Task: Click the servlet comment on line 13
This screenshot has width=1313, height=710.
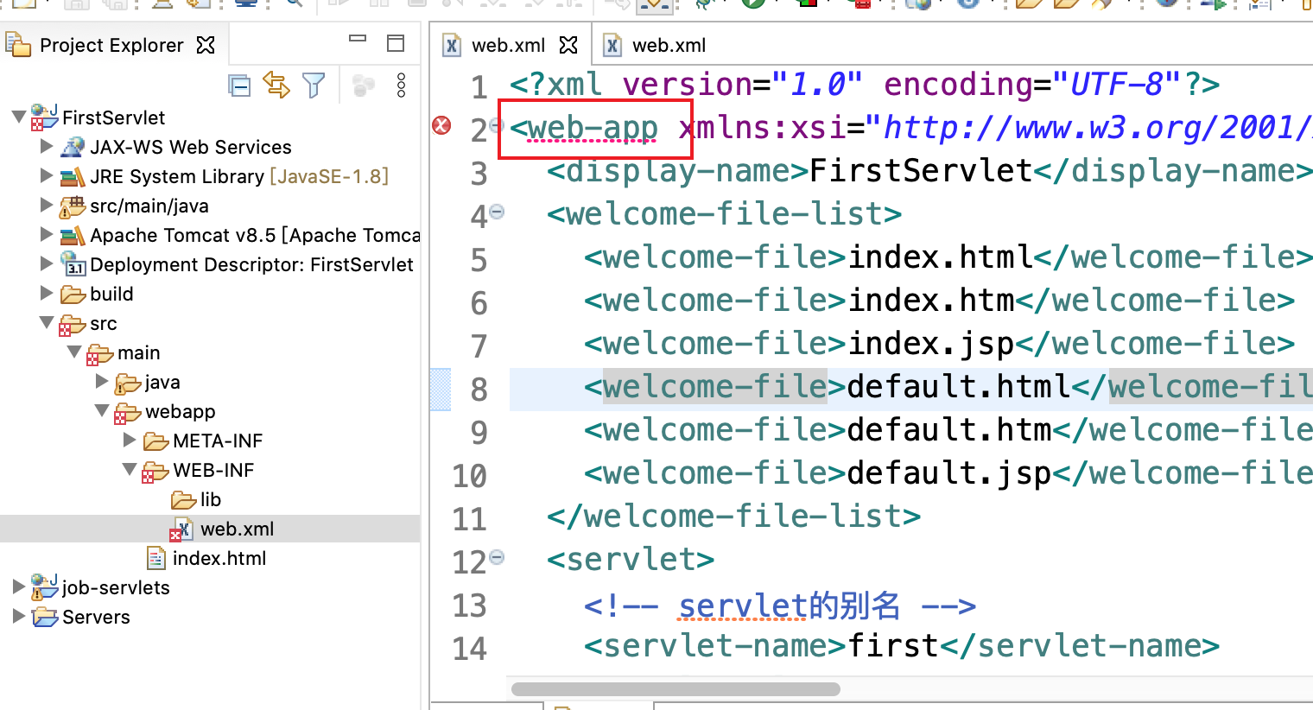Action: tap(780, 605)
